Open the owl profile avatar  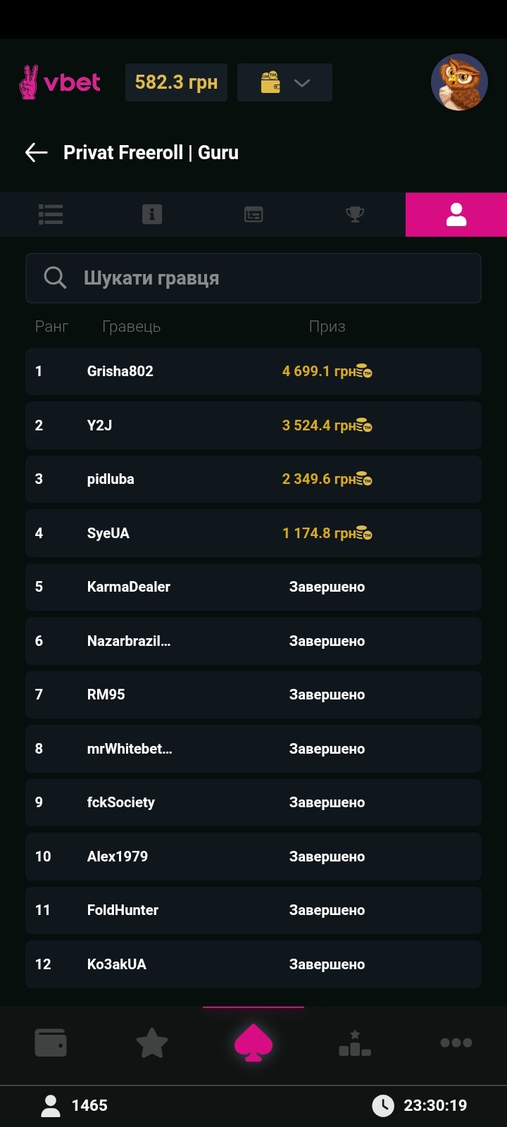(459, 82)
